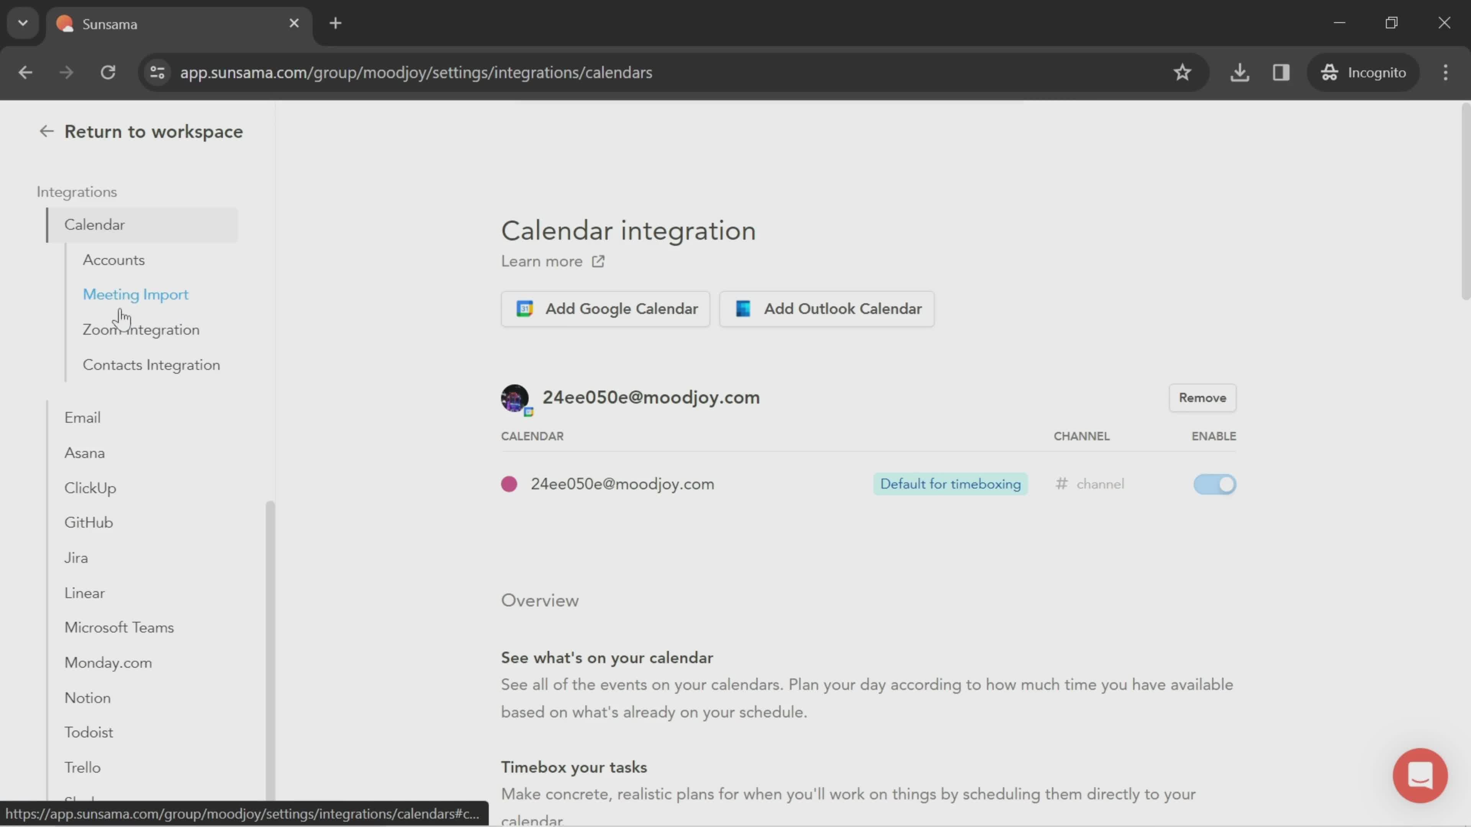Select Linear integration
This screenshot has width=1471, height=827.
85,593
